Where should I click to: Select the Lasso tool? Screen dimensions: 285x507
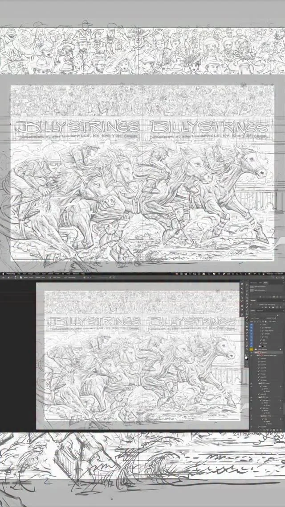pyautogui.click(x=247, y=291)
